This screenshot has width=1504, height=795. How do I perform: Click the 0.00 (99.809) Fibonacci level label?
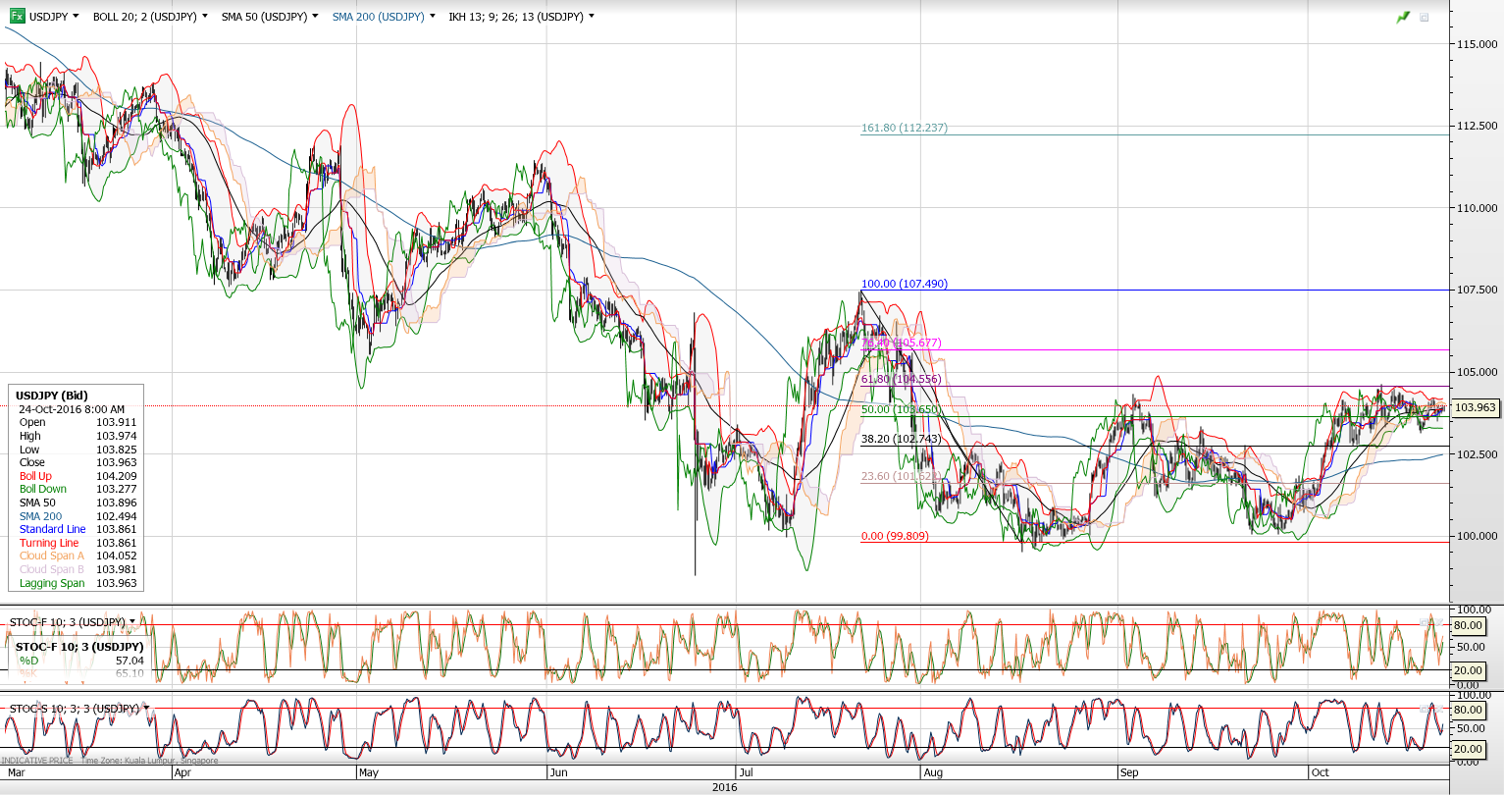click(894, 536)
